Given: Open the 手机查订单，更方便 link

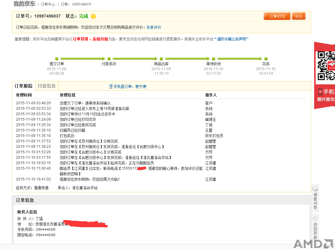Looking at the screenshot, I should (x=130, y=86).
